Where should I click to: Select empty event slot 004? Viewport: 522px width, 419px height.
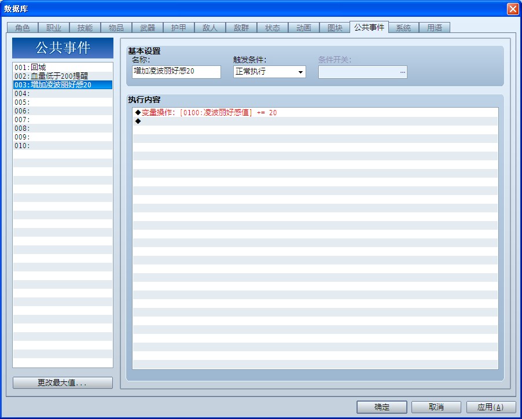point(63,94)
